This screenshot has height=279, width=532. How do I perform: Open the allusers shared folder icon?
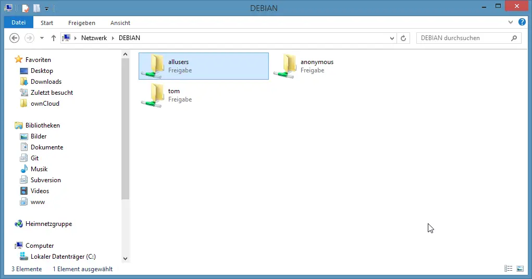(153, 66)
